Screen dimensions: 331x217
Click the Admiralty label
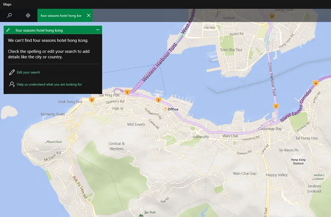[201, 137]
